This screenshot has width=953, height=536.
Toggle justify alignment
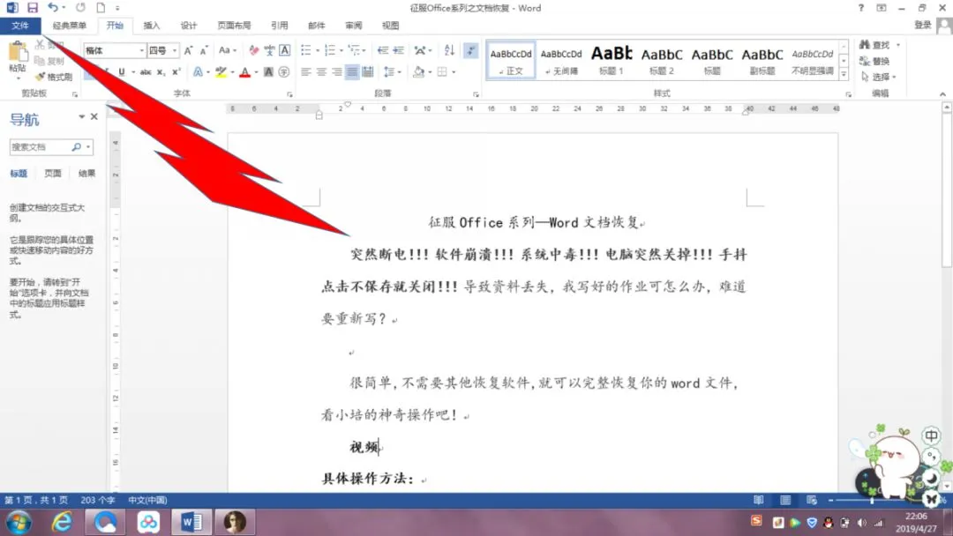coord(352,72)
